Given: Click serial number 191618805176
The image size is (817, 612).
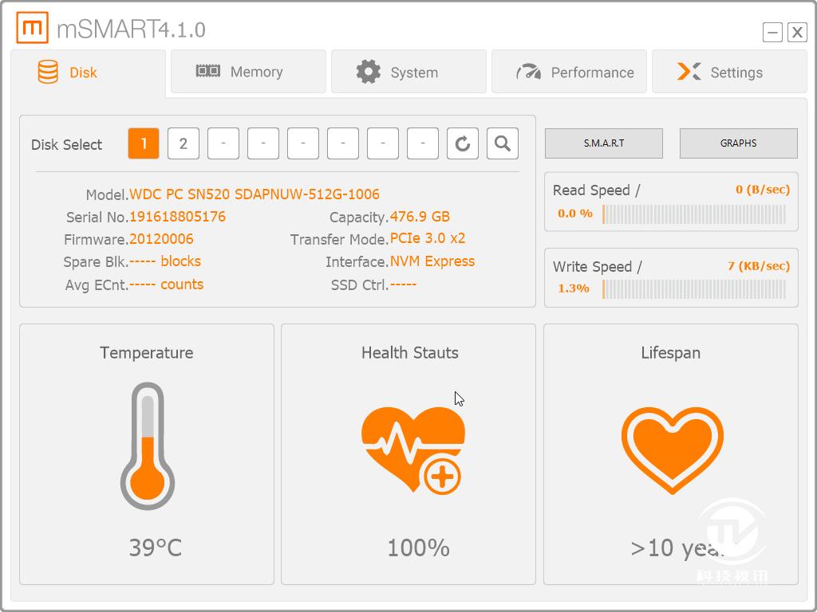Looking at the screenshot, I should 177,217.
